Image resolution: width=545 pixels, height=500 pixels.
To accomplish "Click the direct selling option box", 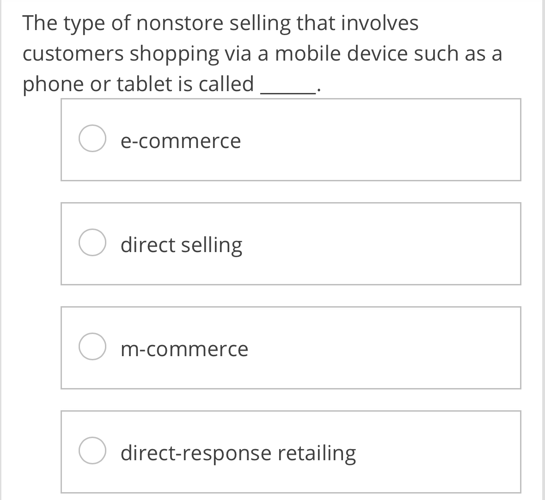I will point(291,243).
